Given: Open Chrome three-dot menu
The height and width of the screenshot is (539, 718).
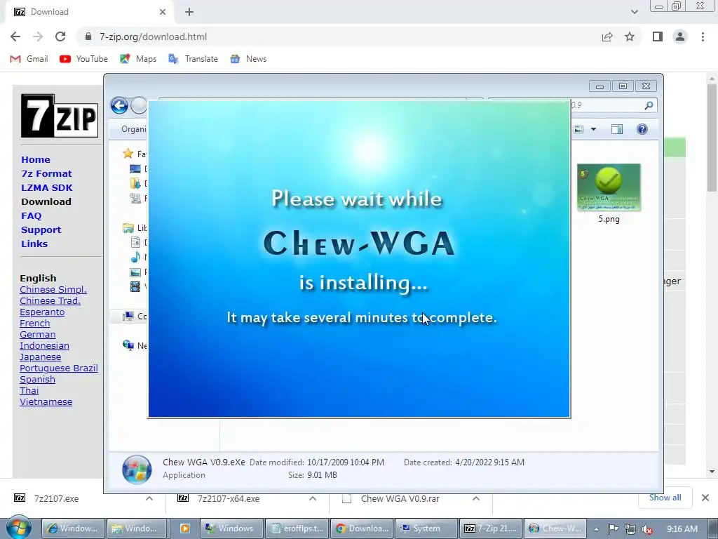Looking at the screenshot, I should click(x=703, y=36).
